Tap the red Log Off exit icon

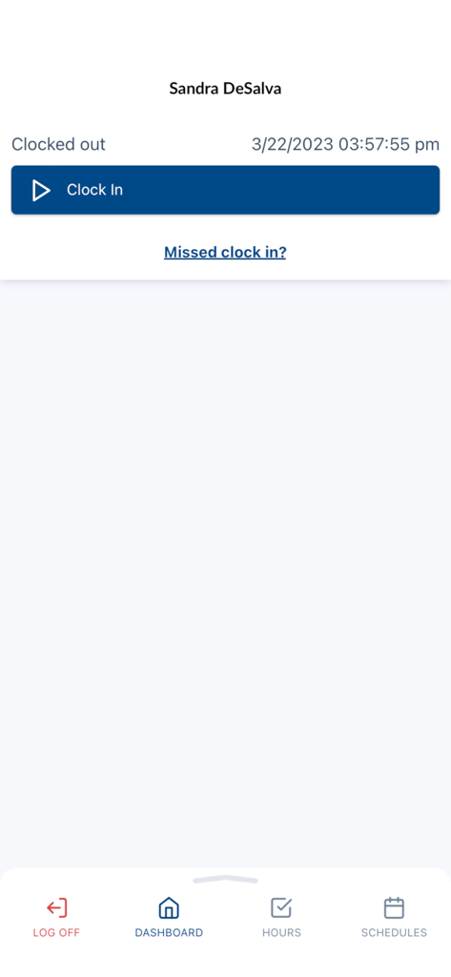coord(56,908)
